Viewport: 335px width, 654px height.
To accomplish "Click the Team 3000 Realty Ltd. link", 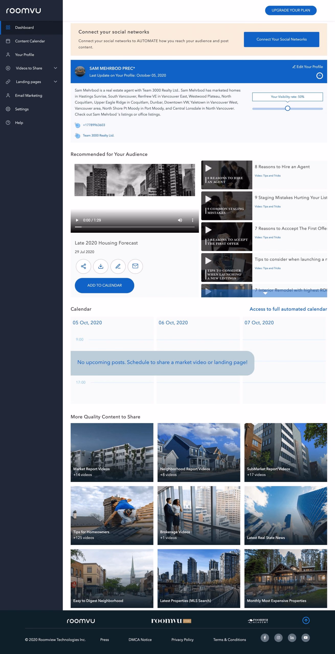I will point(98,136).
